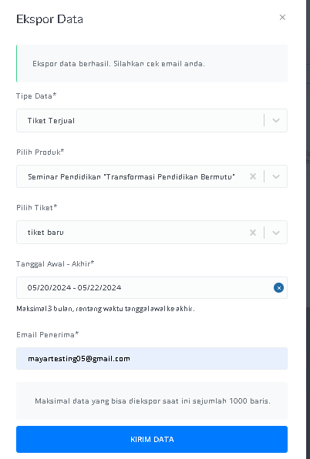The height and width of the screenshot is (459, 310).
Task: Click the Email Penerima input field
Action: 152,359
